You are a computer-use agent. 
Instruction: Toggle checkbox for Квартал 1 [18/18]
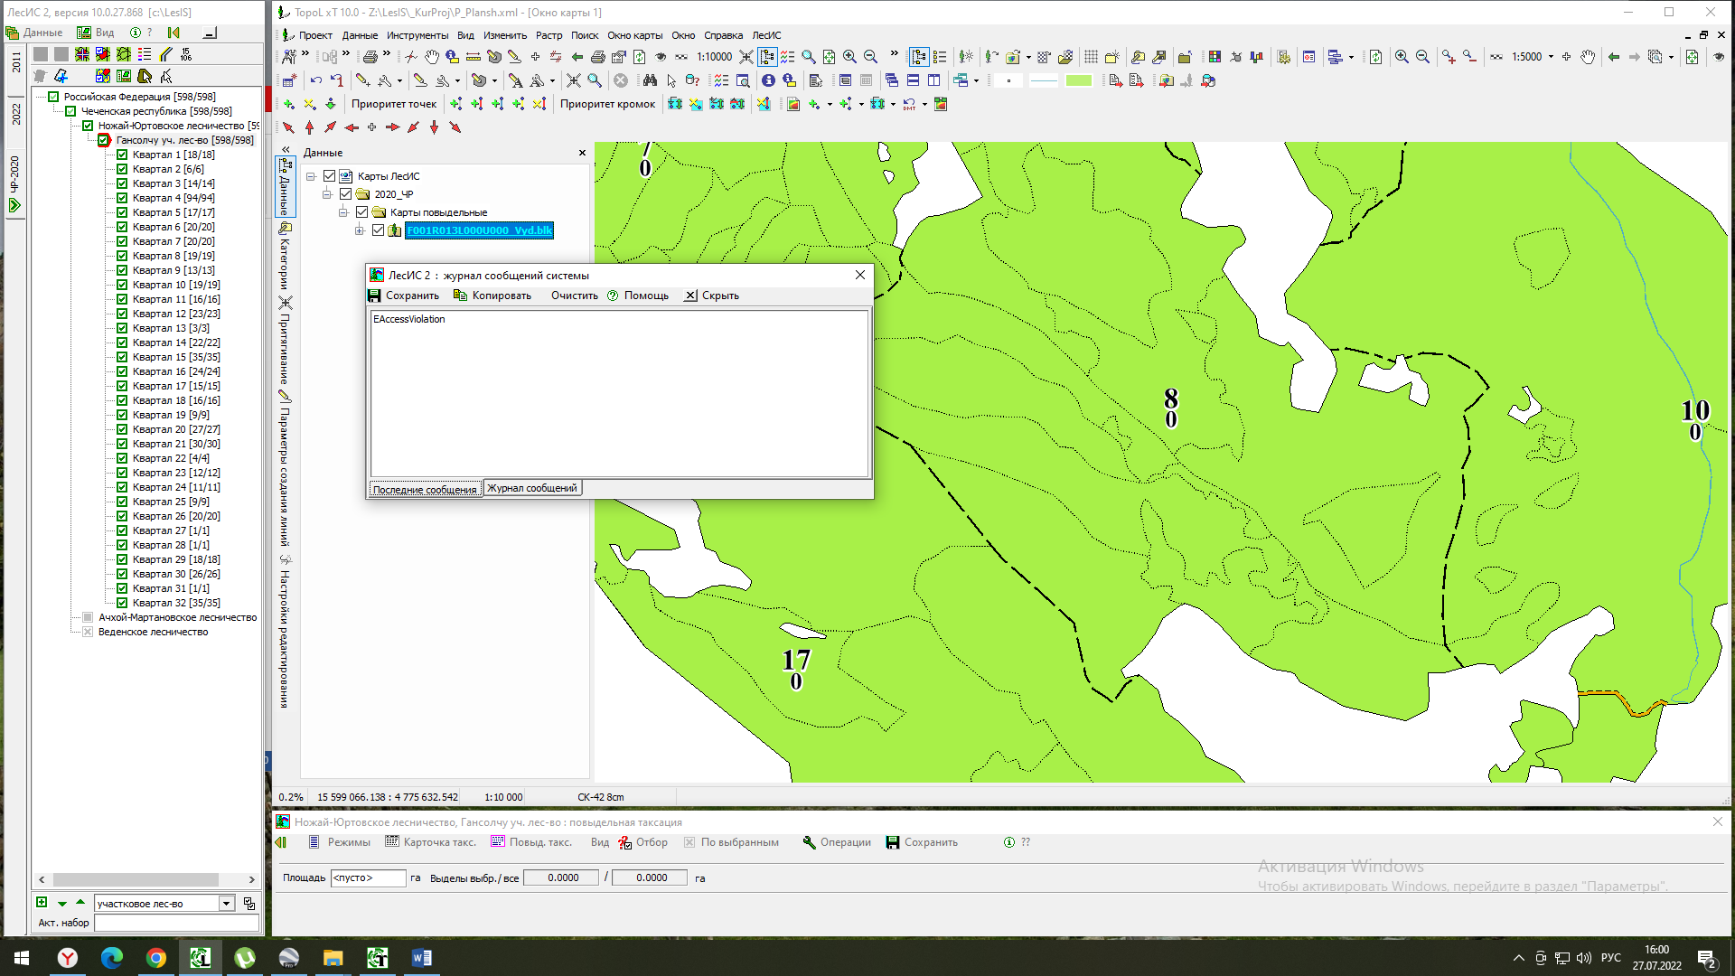pyautogui.click(x=122, y=155)
